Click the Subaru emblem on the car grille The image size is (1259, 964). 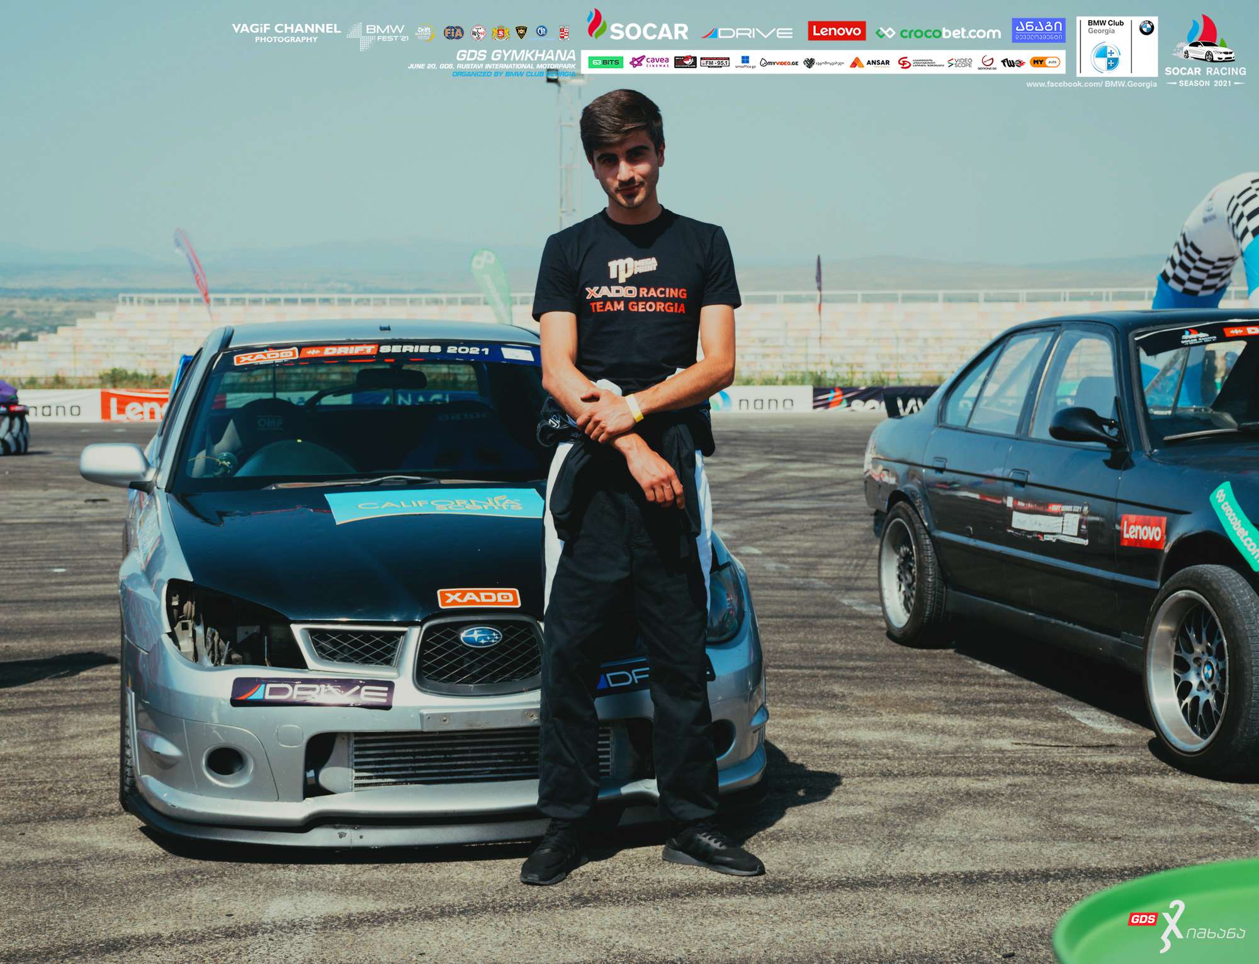(480, 637)
